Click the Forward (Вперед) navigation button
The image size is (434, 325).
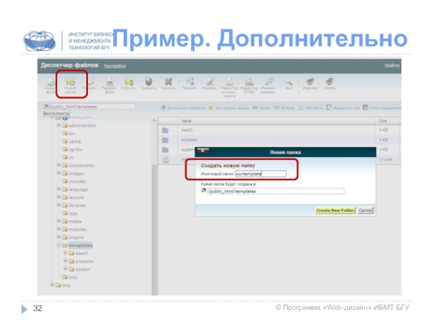(x=284, y=108)
